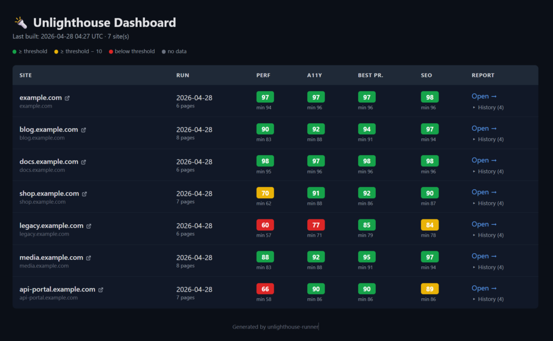Click the example.com site name link

[x=41, y=98]
